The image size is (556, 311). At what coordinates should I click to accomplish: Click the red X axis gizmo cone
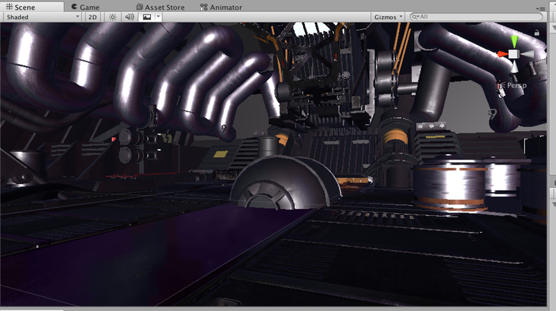click(x=500, y=54)
